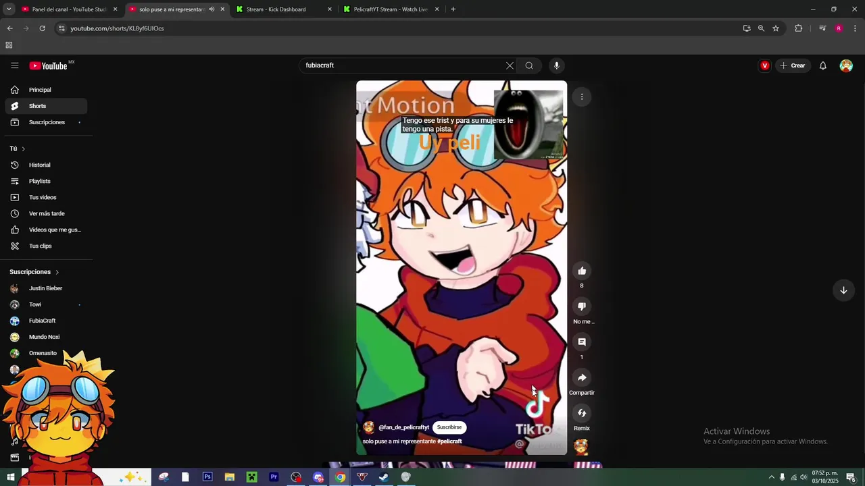The height and width of the screenshot is (486, 865).
Task: Open the Short's comments
Action: 581,342
